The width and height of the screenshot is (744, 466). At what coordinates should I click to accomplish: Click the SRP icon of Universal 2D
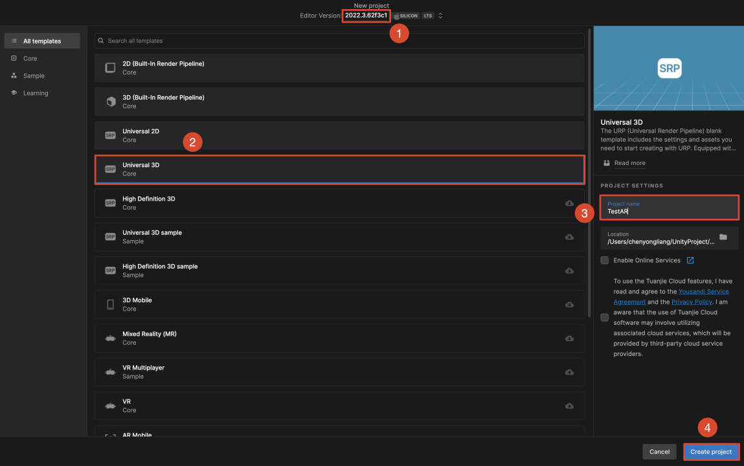110,135
